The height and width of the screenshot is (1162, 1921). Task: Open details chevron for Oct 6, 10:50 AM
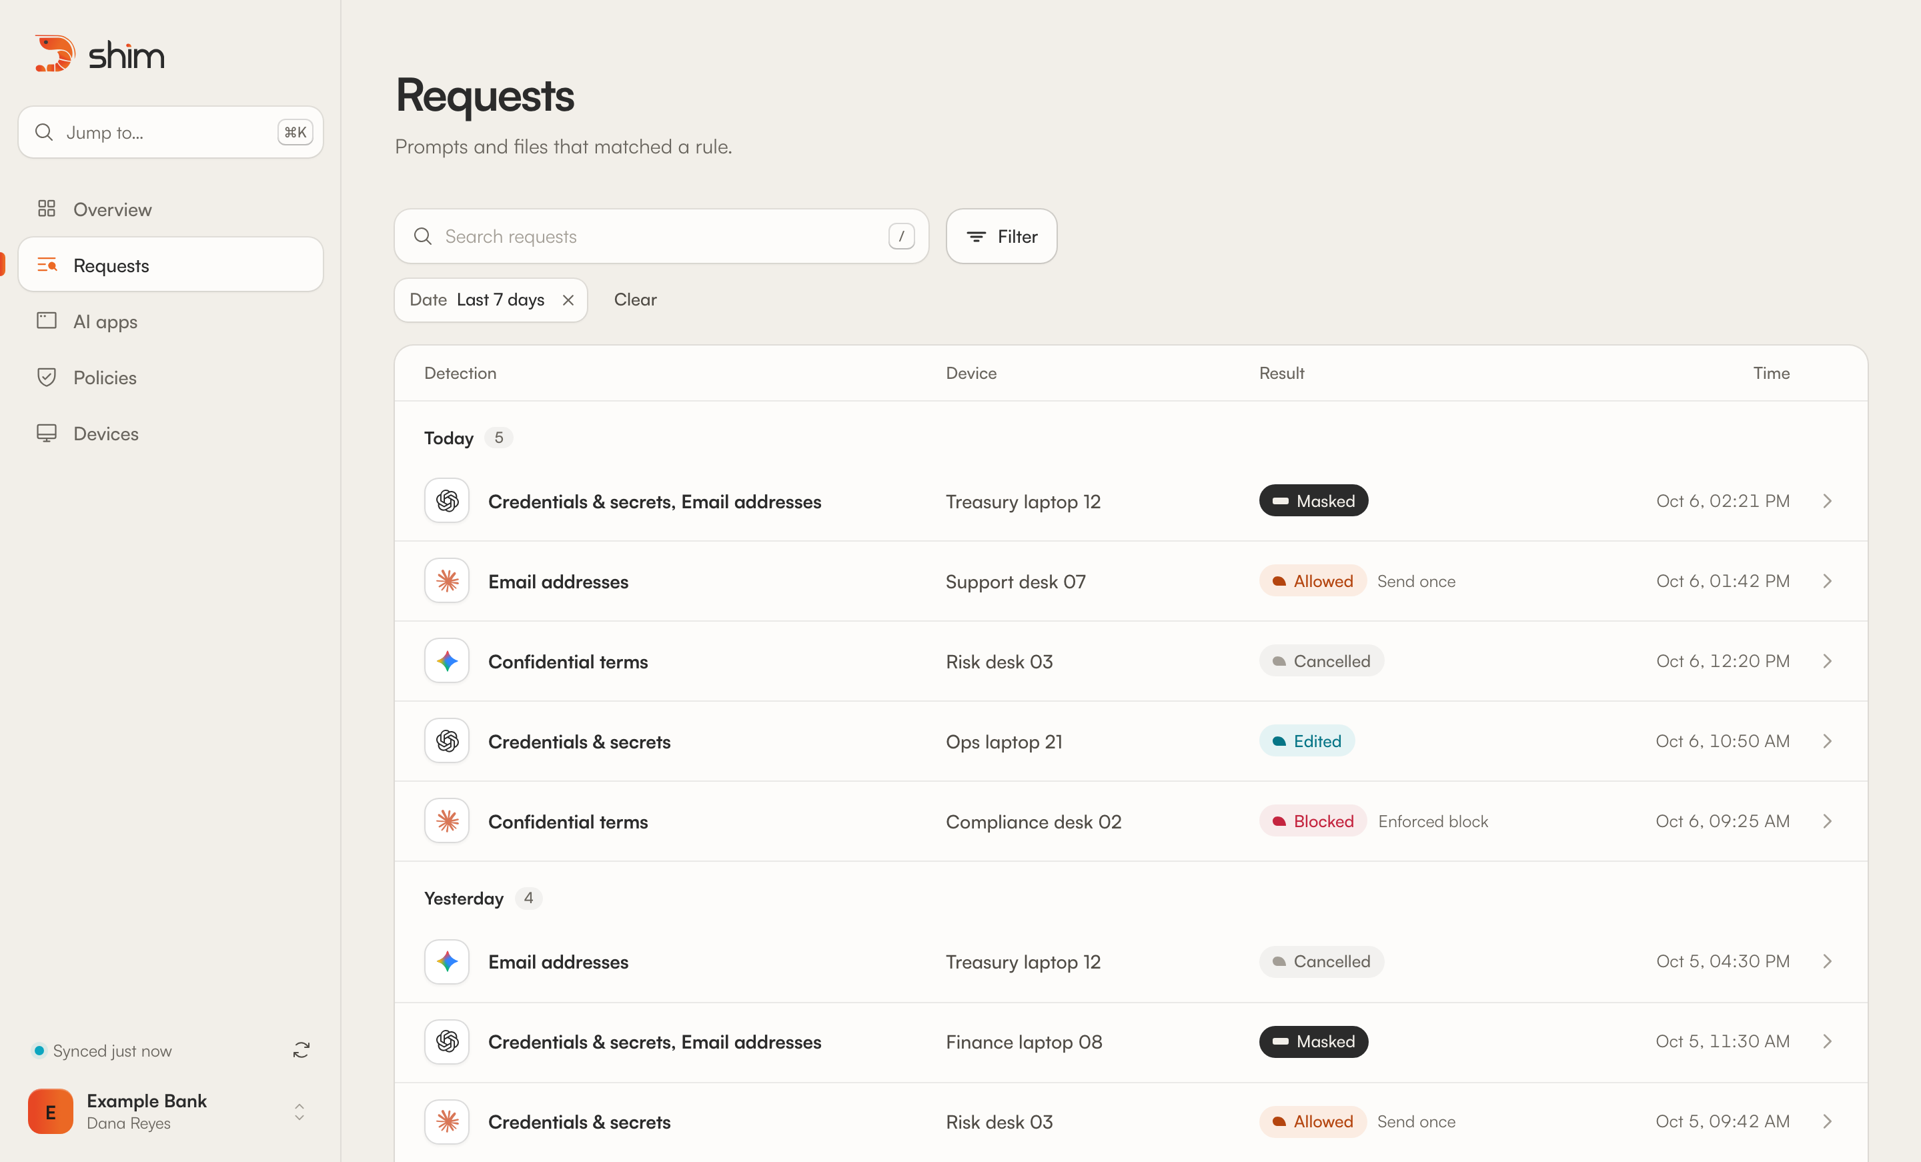[1828, 741]
